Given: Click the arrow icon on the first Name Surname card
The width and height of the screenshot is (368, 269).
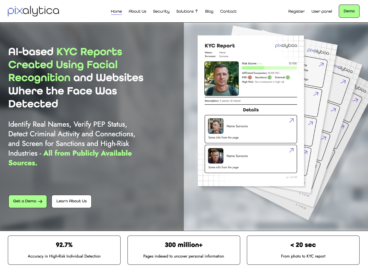Looking at the screenshot, I should click(291, 120).
